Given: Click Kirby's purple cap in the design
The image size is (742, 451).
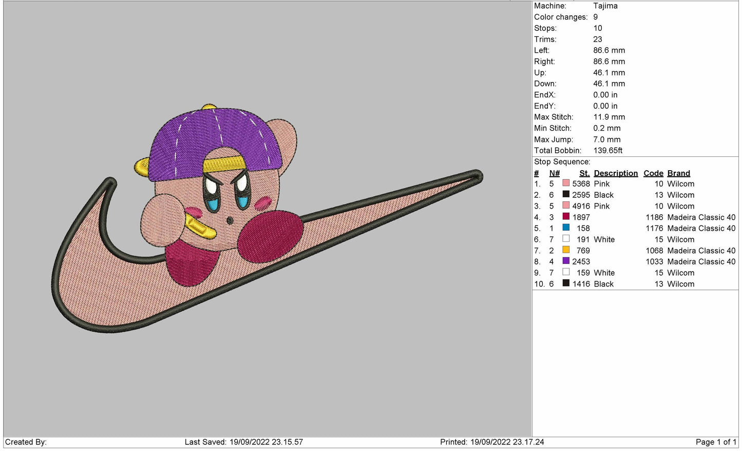Looking at the screenshot, I should [216, 136].
